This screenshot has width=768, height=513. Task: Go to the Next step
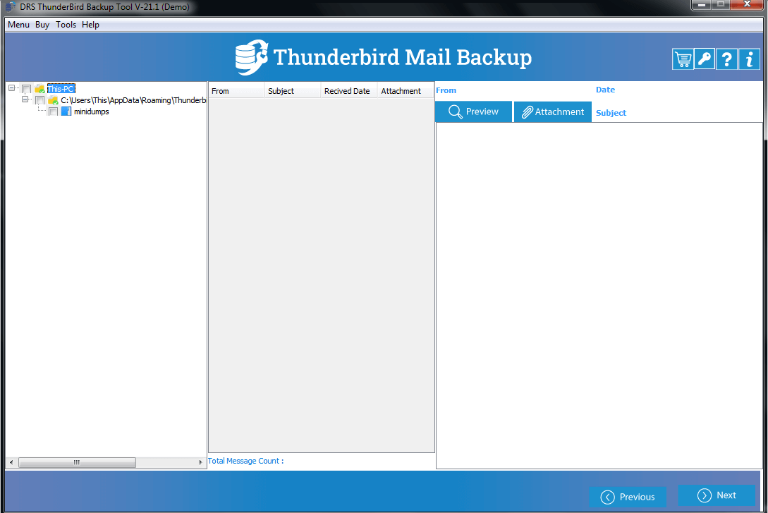tap(717, 495)
